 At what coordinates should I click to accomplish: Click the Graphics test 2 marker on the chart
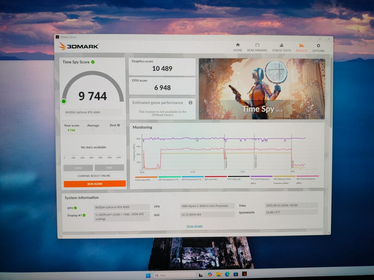[x=256, y=161]
